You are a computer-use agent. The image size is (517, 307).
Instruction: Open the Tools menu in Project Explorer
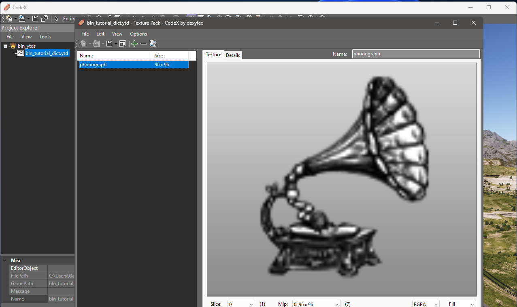[x=45, y=37]
